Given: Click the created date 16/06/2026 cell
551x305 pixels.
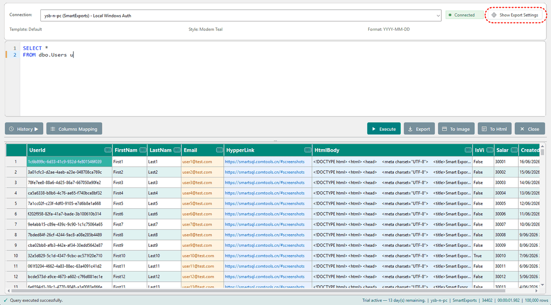Looking at the screenshot, I should pos(529,161).
